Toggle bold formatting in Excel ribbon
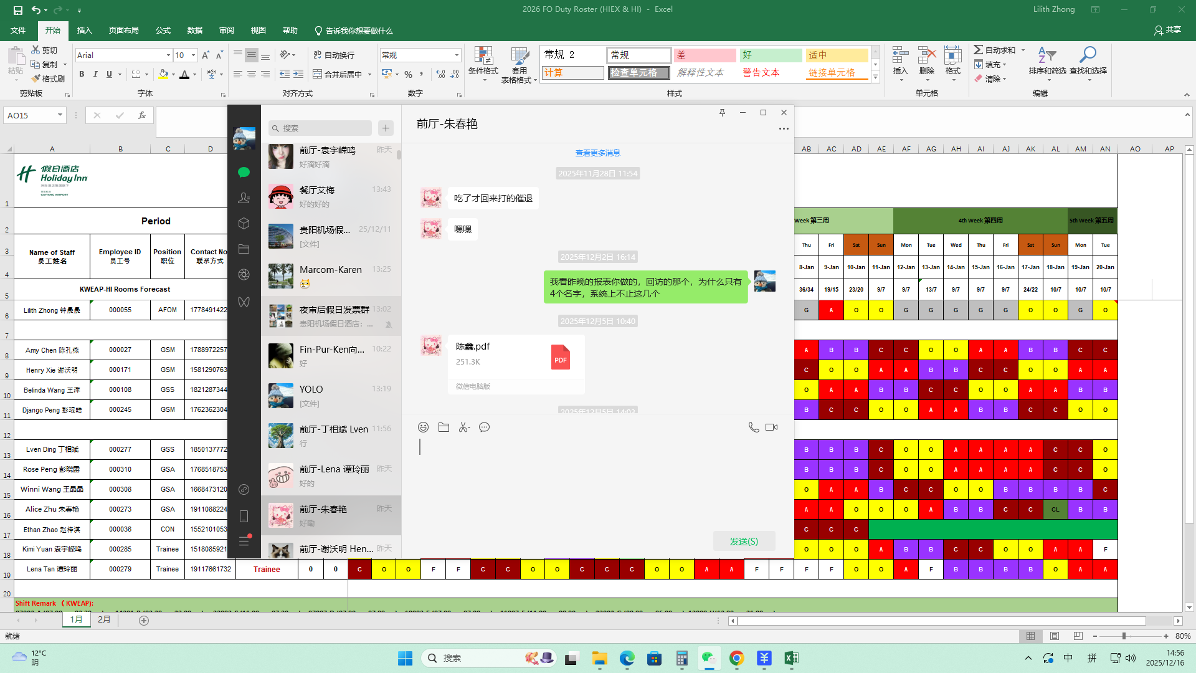Screen dimensions: 1196x673 coord(82,74)
